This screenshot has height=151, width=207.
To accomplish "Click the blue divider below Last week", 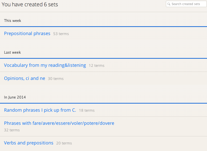I will [103, 58].
